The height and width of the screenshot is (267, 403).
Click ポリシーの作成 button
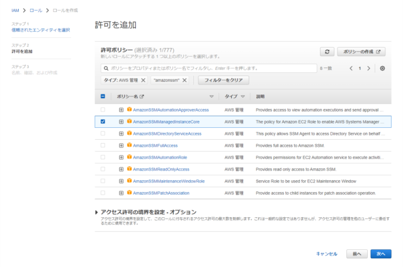point(361,52)
